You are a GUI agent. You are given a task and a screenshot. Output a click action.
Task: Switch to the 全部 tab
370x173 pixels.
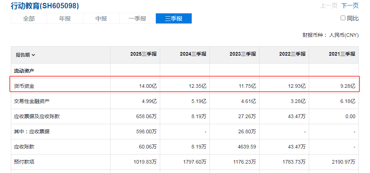[29, 18]
